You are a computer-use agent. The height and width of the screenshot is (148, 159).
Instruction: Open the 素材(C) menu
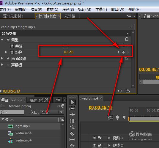52,10
